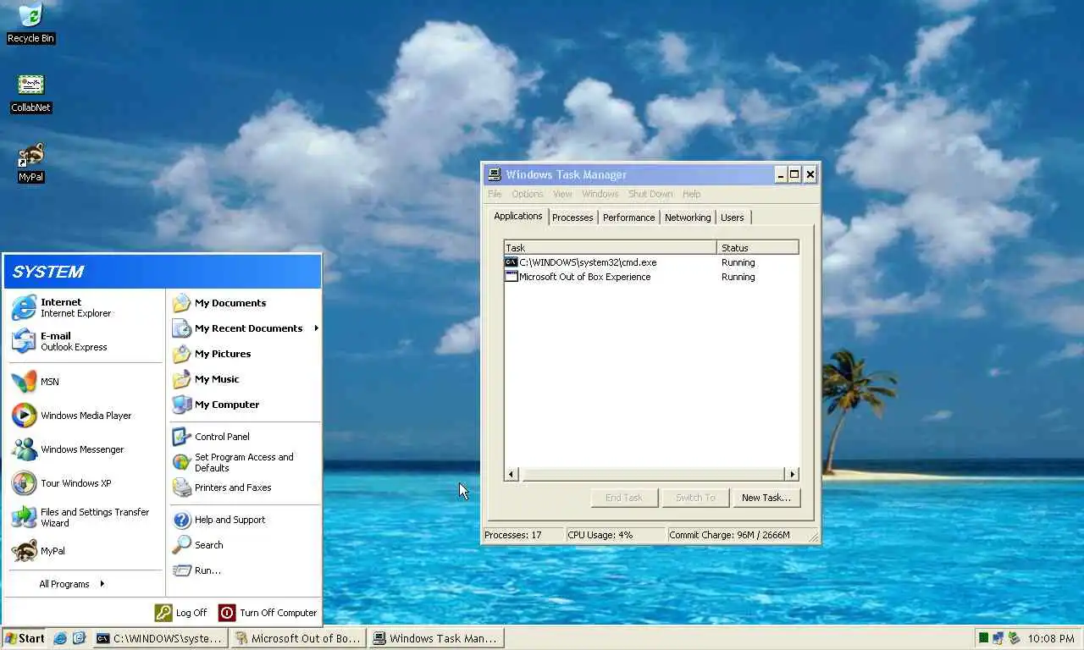The width and height of the screenshot is (1084, 650).
Task: Minimize the Windows Task Manager window
Action: [x=780, y=174]
